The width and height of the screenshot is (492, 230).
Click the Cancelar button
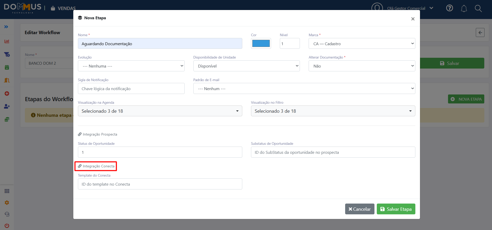pos(360,209)
